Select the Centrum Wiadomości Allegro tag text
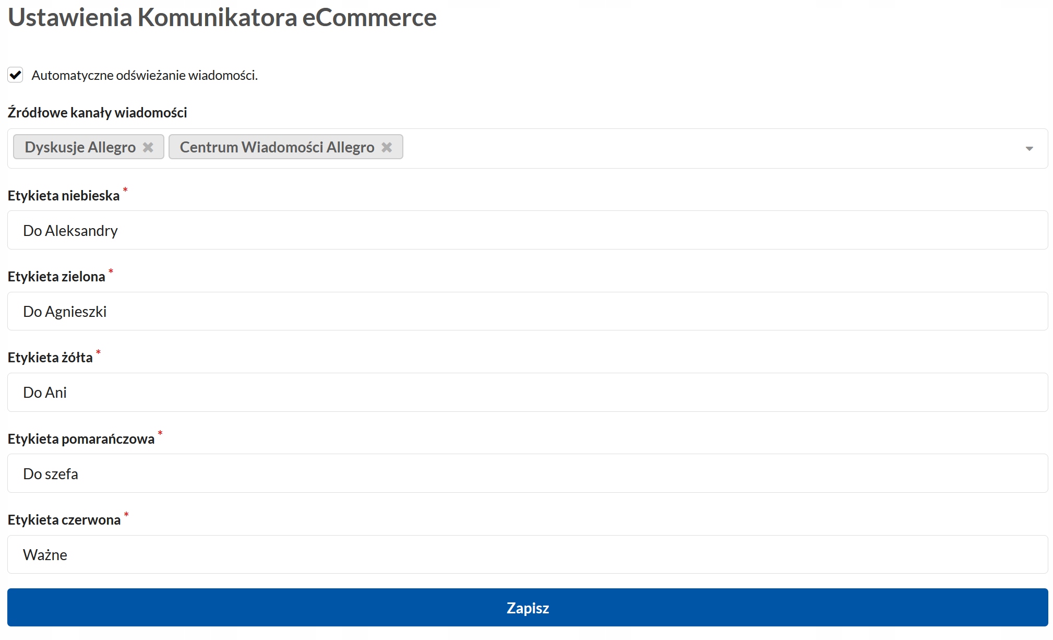The width and height of the screenshot is (1053, 640). coord(277,147)
